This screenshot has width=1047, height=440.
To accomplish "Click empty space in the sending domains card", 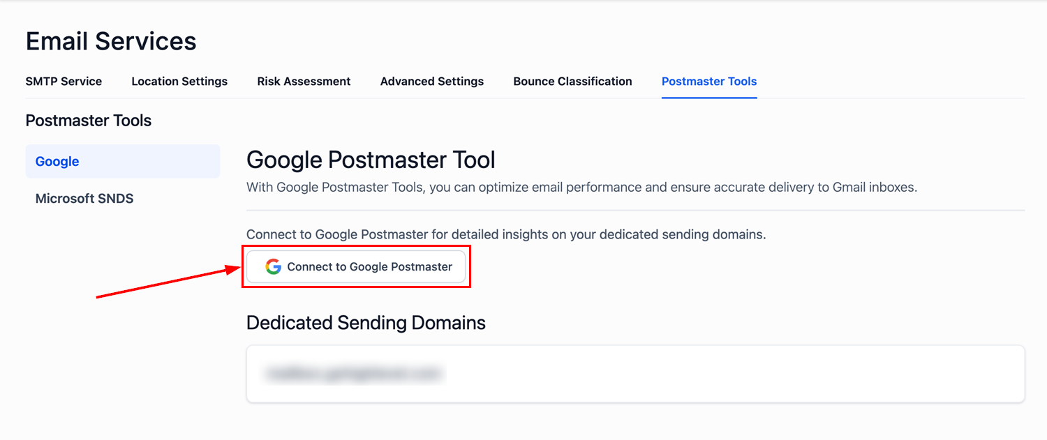I will (733, 374).
